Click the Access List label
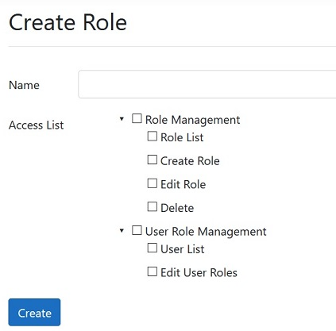Screen dimensions: 336x331 point(37,125)
